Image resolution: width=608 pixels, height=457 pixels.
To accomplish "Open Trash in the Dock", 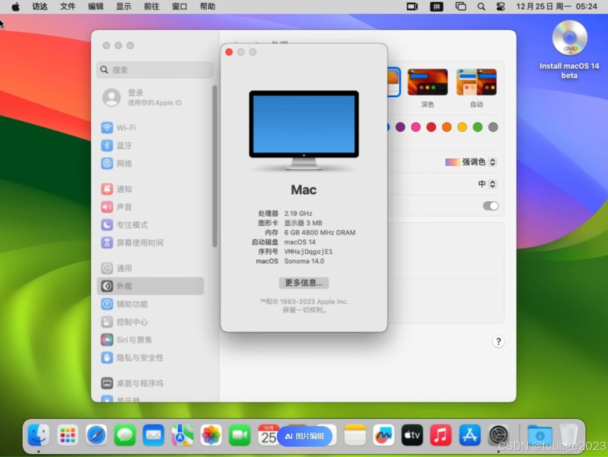I will [x=569, y=435].
